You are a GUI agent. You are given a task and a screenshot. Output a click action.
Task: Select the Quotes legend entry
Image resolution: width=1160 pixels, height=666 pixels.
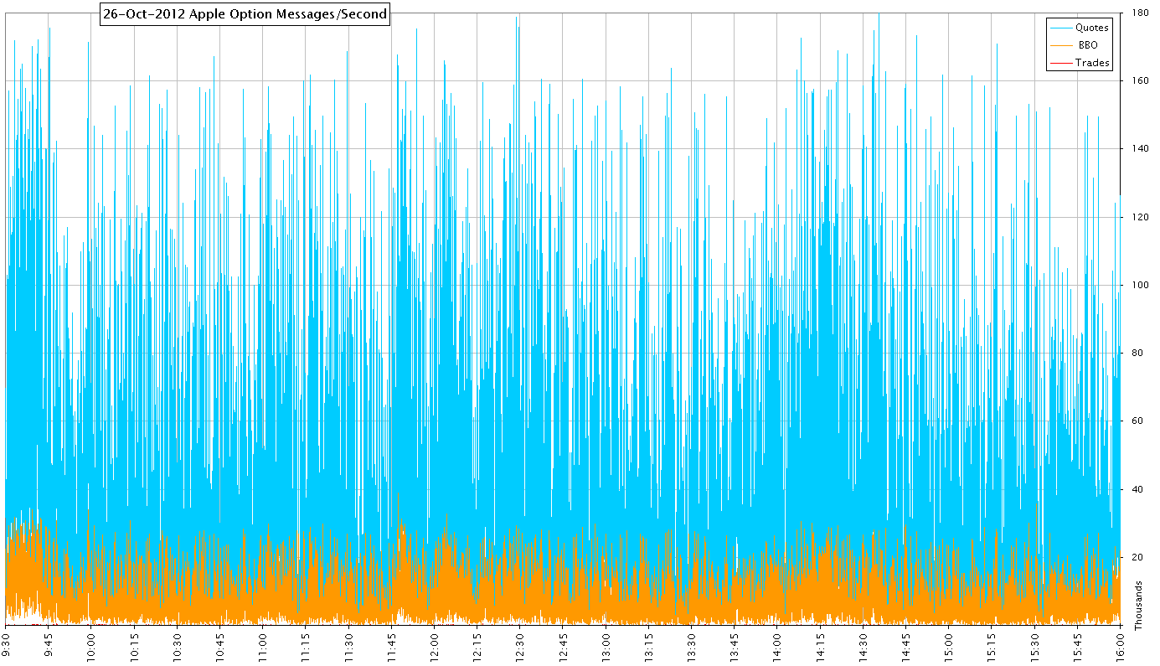[1091, 28]
